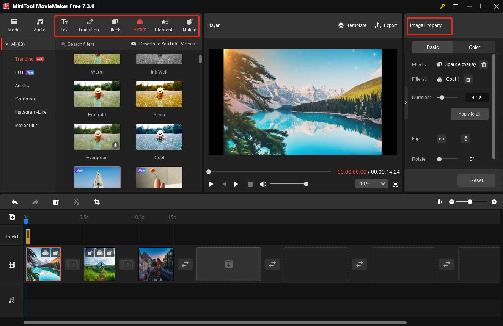Click transition slot after lake clip
The width and height of the screenshot is (503, 326).
tap(72, 264)
